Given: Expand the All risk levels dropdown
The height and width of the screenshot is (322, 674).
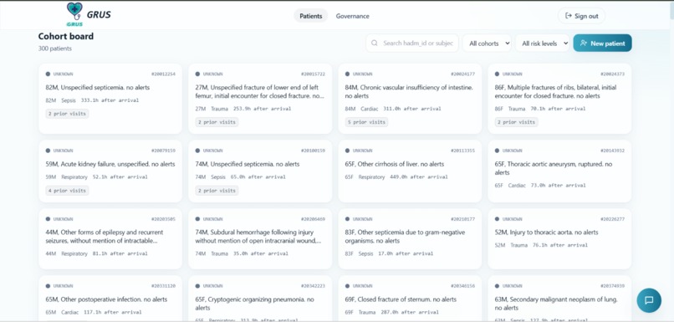Looking at the screenshot, I should click(543, 43).
